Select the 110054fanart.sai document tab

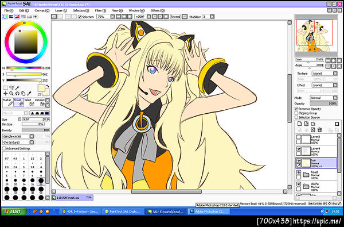[x=72, y=198]
